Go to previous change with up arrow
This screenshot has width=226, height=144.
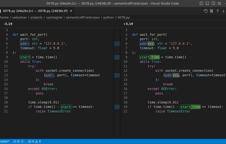click(x=218, y=11)
